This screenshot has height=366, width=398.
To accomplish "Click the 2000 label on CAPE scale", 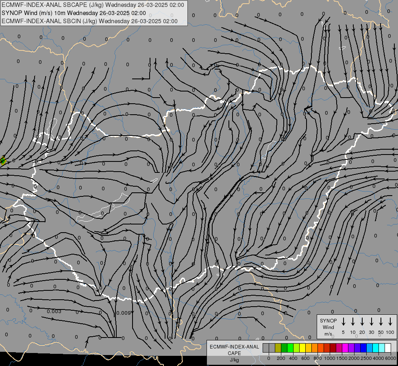I will [354, 358].
